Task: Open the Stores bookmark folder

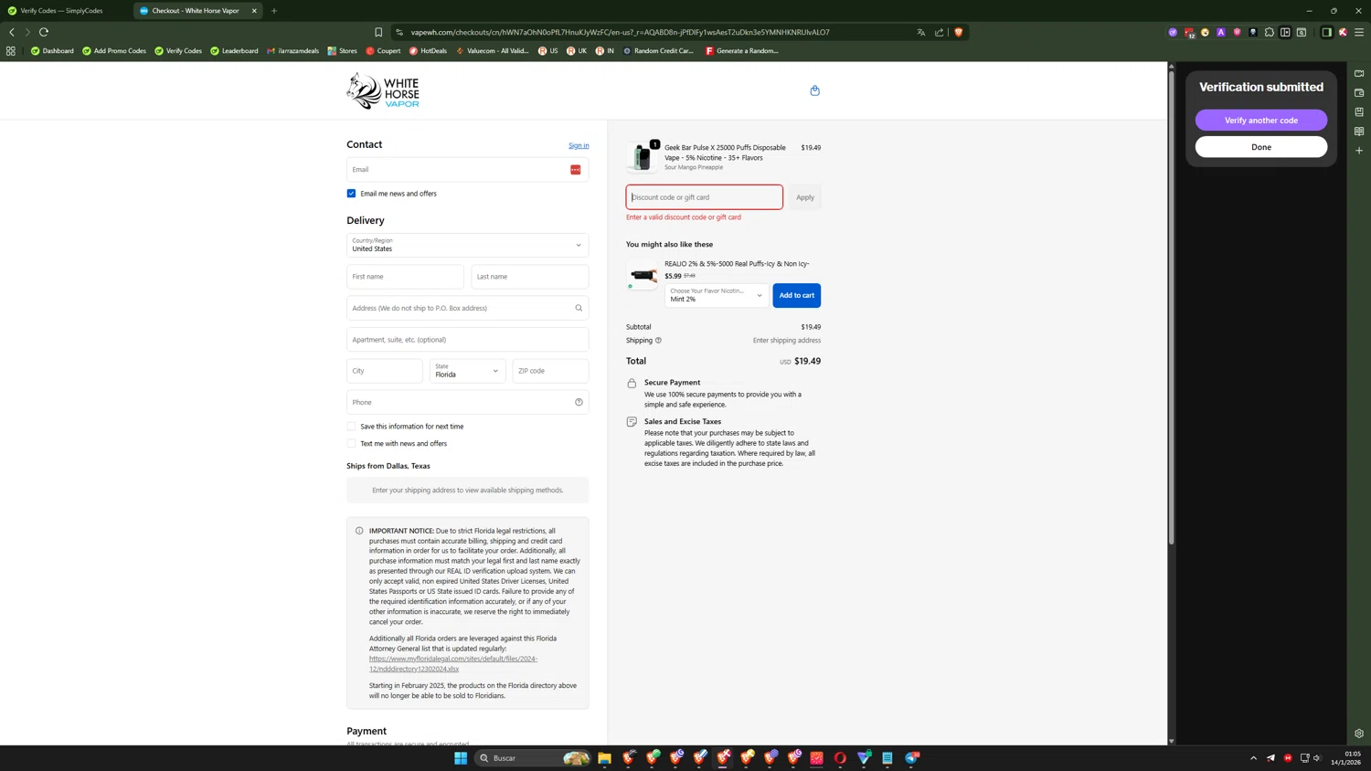Action: point(343,51)
